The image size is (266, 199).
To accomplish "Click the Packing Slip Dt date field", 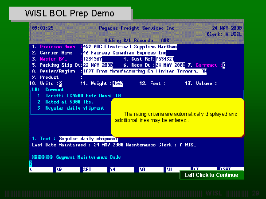I will [x=98, y=65].
